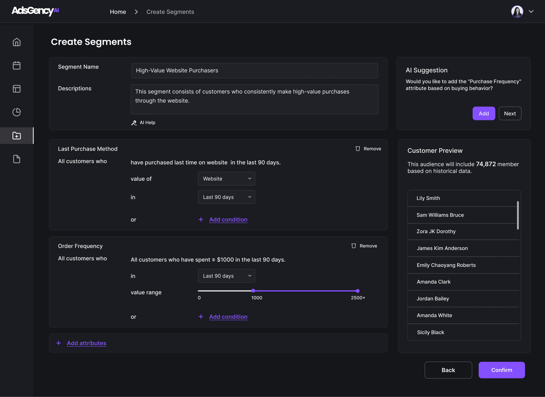Open the home icon in sidebar

(16, 42)
